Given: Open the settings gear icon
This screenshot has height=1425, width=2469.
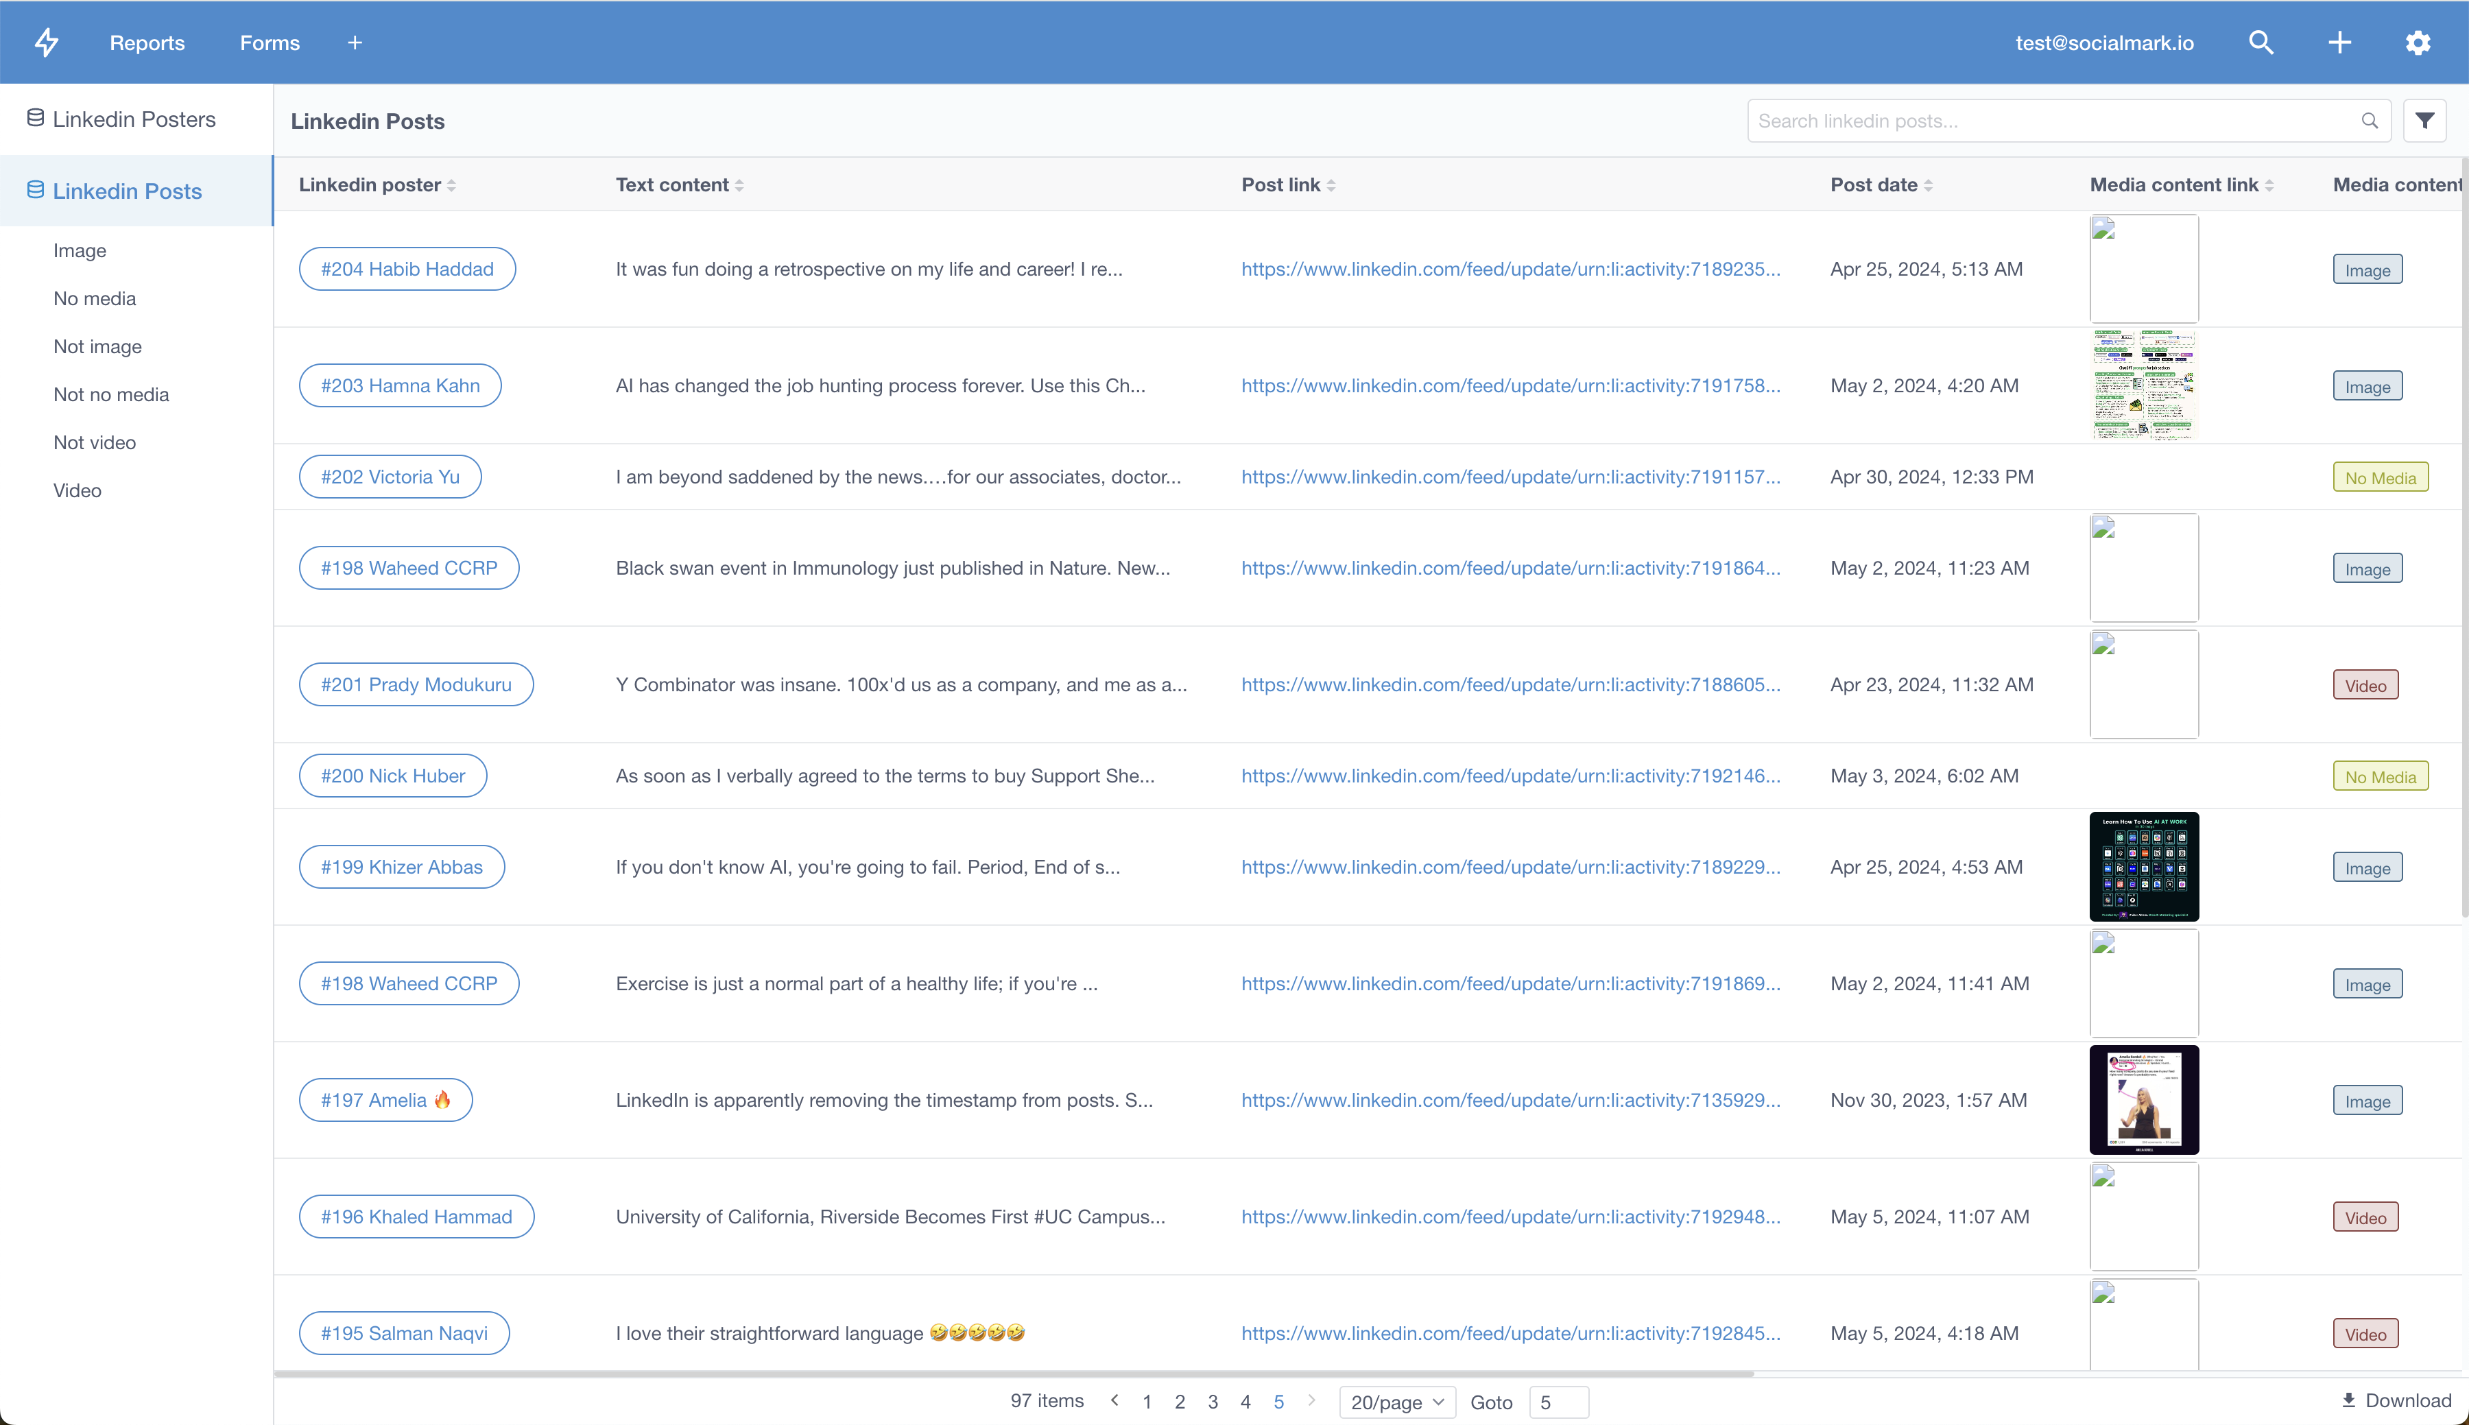Looking at the screenshot, I should (2417, 42).
